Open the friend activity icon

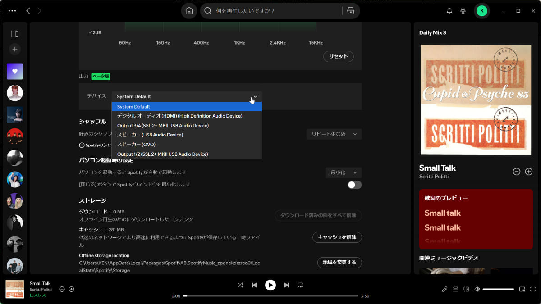coord(463,11)
